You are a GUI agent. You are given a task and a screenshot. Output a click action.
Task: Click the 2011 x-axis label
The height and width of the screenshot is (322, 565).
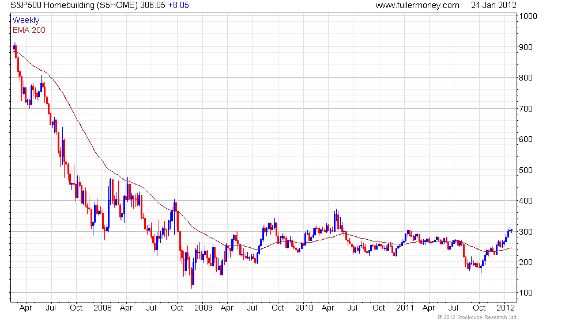coord(405,308)
